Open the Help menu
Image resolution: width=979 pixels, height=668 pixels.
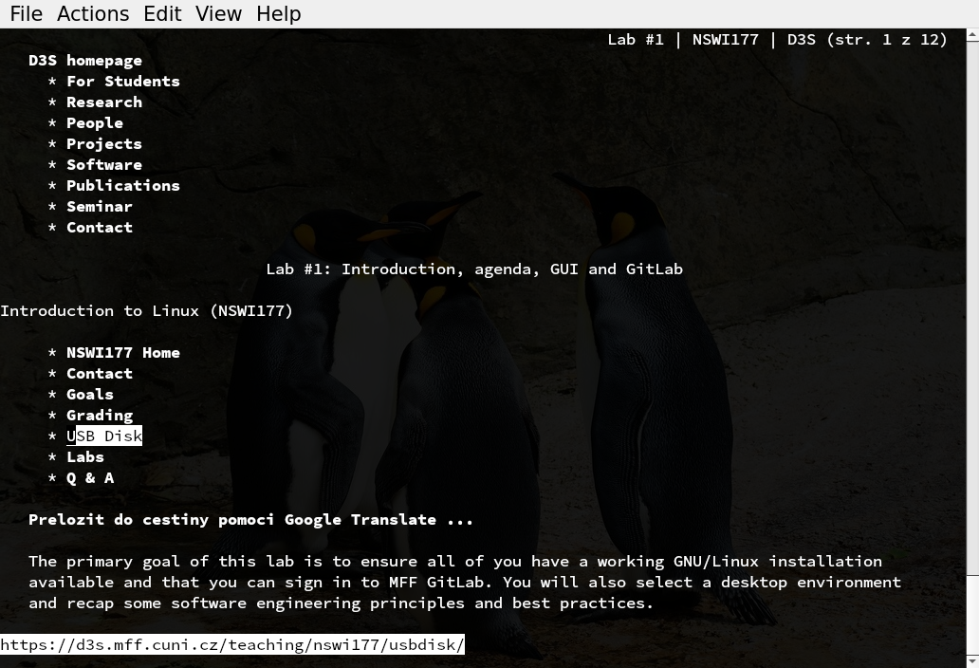click(279, 13)
